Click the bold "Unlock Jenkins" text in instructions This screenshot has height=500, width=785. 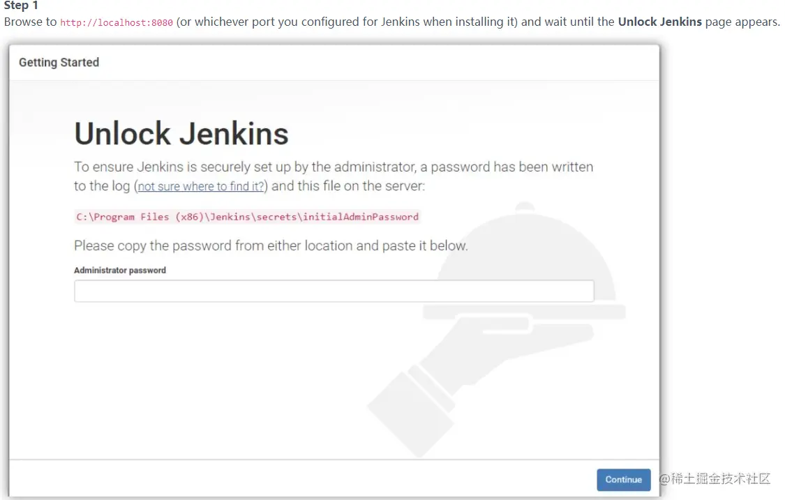pyautogui.click(x=659, y=22)
